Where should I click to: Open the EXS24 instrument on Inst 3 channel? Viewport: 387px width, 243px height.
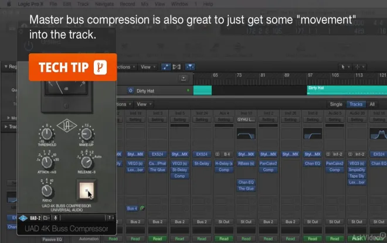click(158, 154)
